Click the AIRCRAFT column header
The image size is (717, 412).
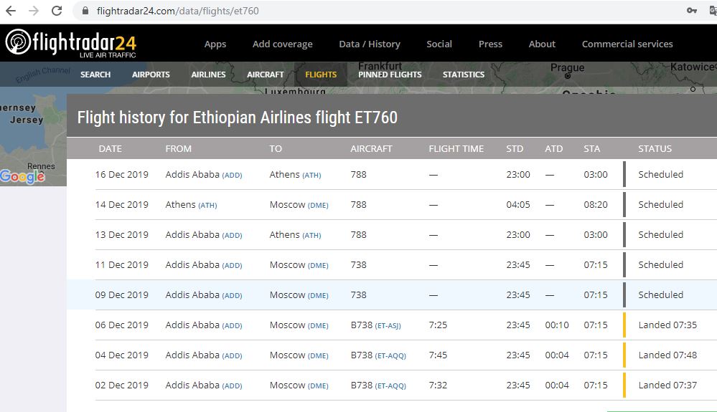click(371, 149)
